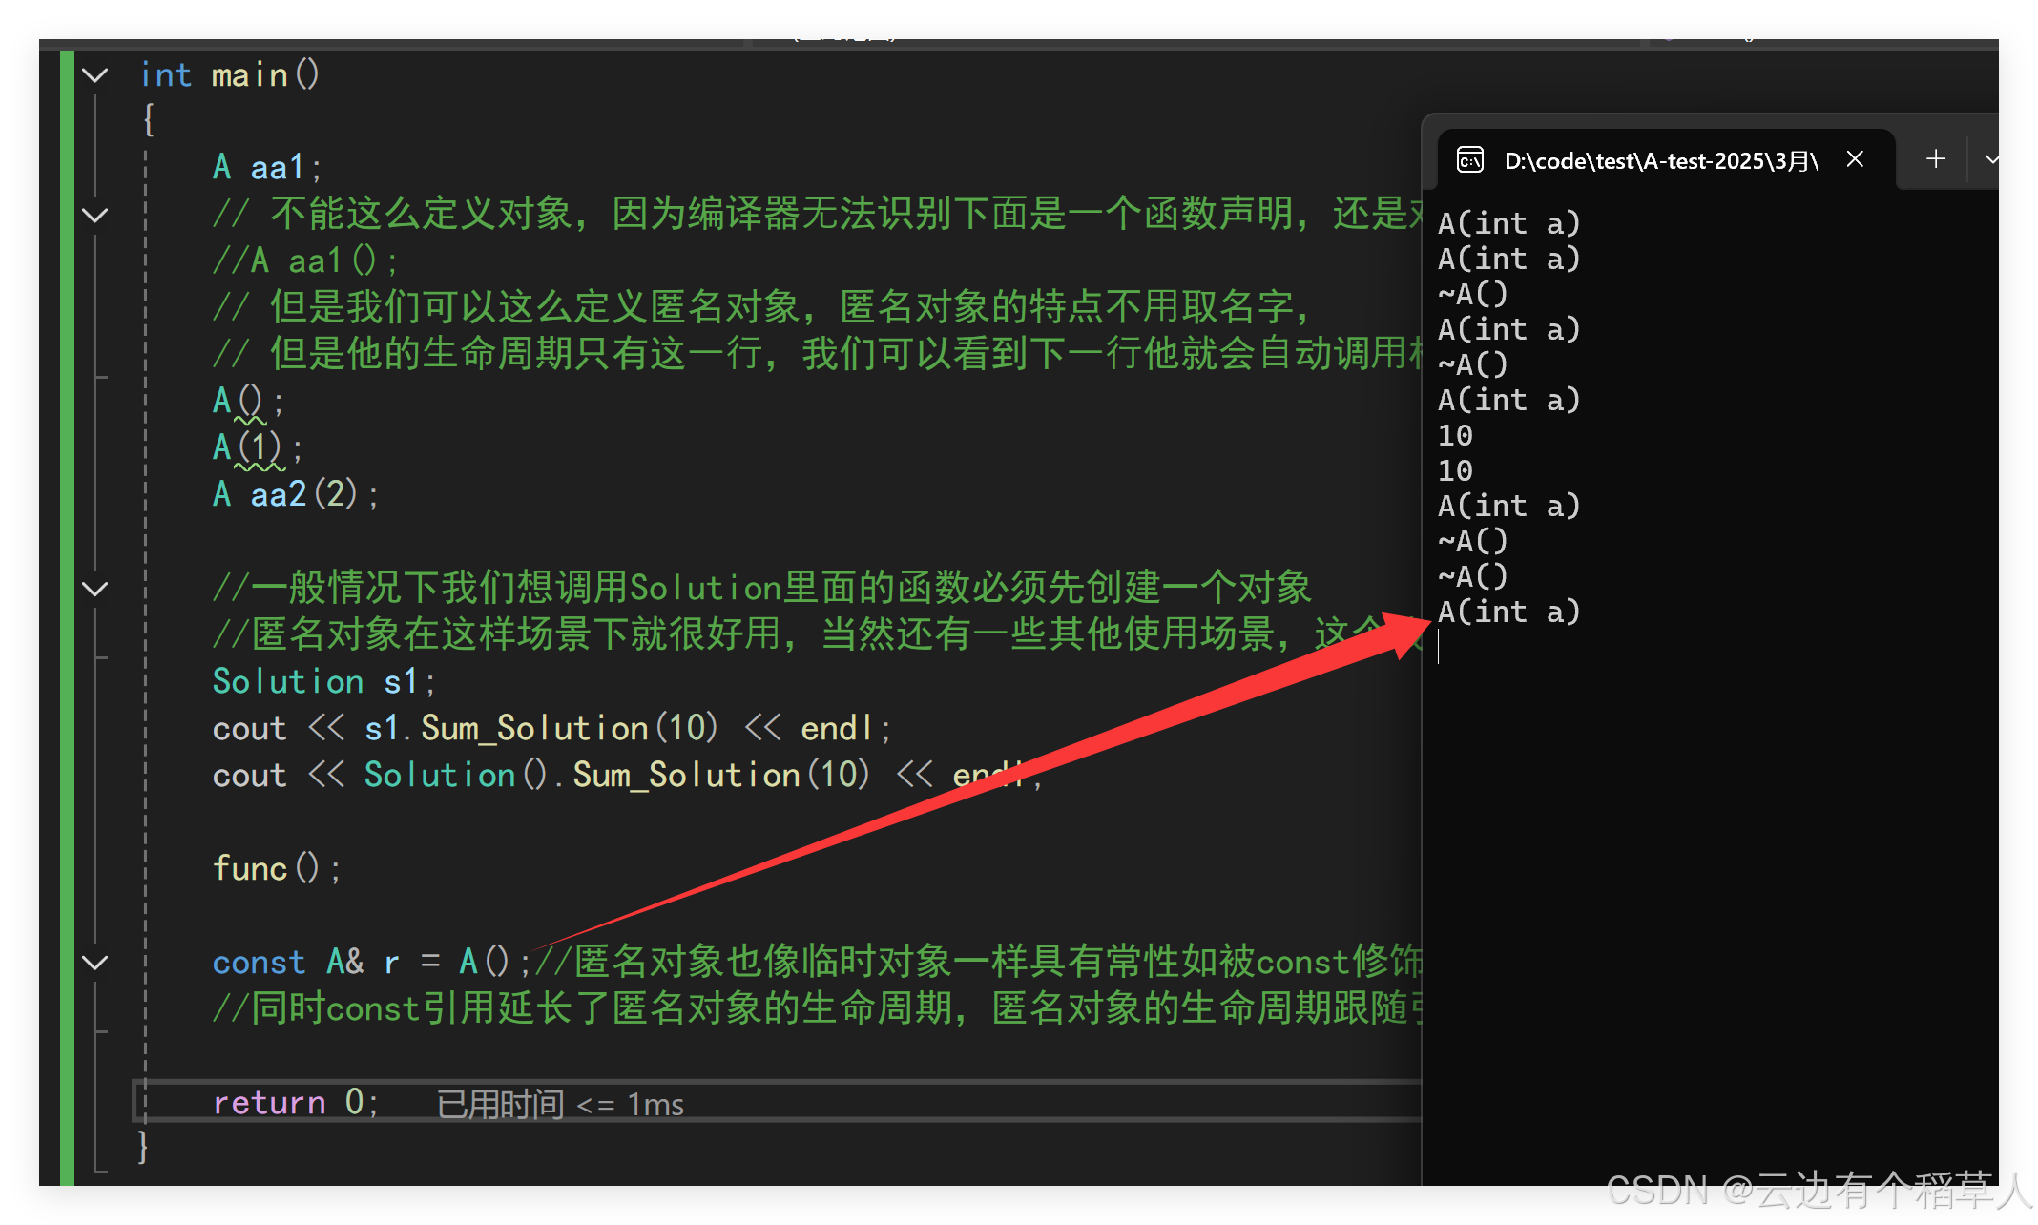Open terminal profiles dropdown chevron
Viewport: 2038px width, 1225px height.
pos(1991,159)
